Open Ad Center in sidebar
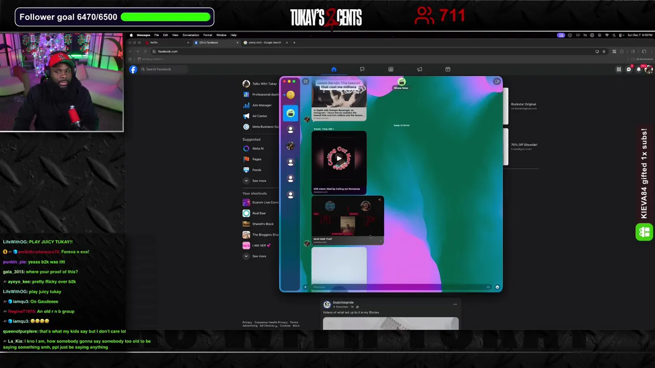 pyautogui.click(x=256, y=116)
